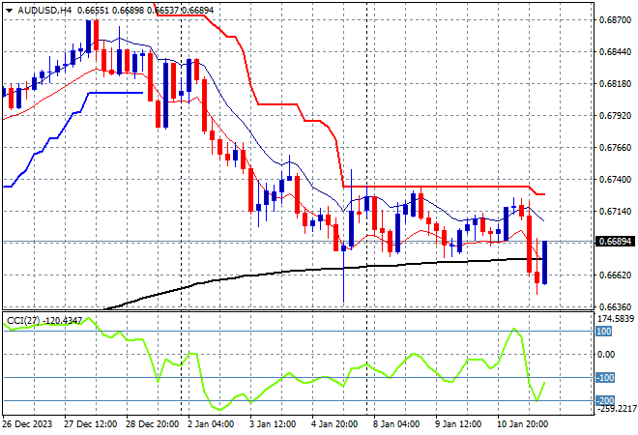Click the CCI -200 level label
Screen dimensions: 638x435
coord(603,400)
